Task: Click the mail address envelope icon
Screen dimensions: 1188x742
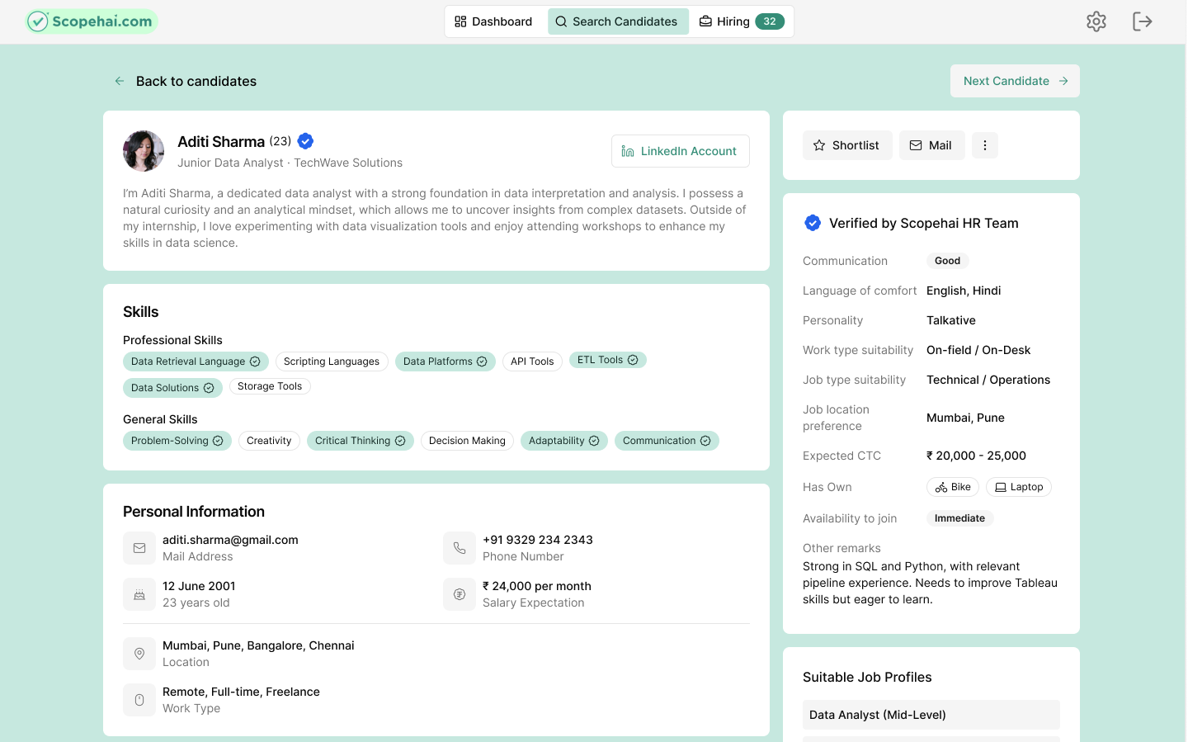Action: pos(139,548)
